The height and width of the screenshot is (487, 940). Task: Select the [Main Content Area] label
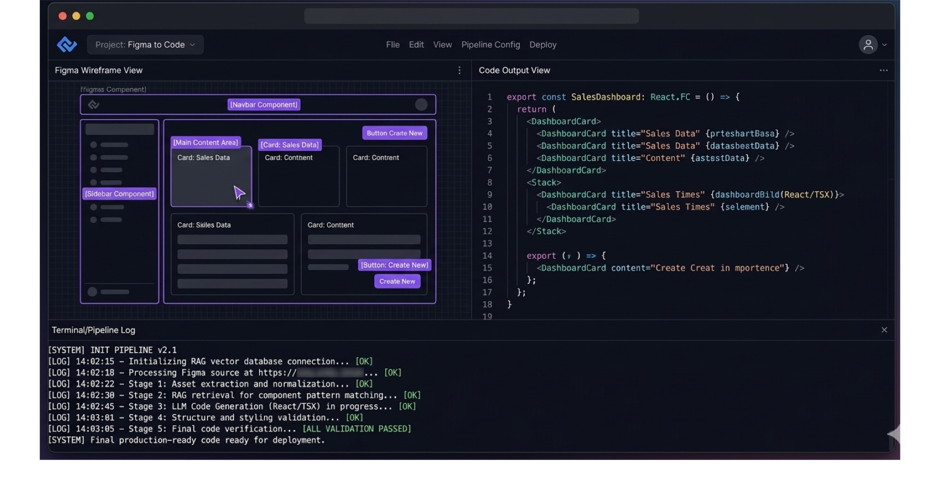coord(206,142)
